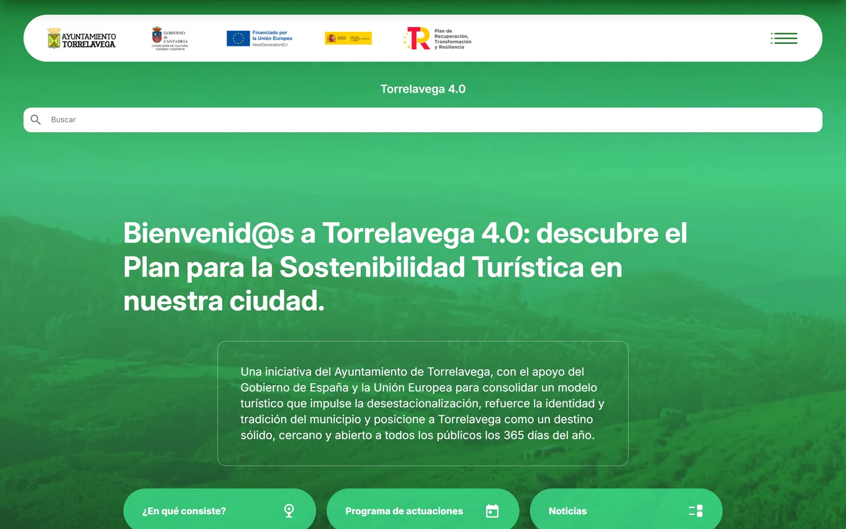Viewport: 846px width, 529px height.
Task: Open the hamburger menu icon
Action: coord(784,38)
